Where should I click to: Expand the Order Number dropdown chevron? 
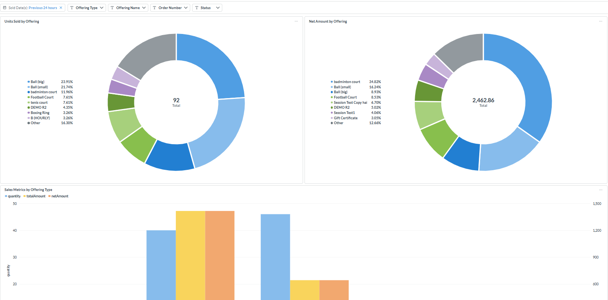[186, 8]
